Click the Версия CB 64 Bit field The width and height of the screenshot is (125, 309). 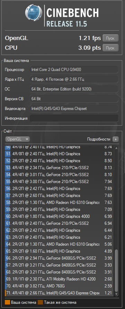tap(74, 99)
